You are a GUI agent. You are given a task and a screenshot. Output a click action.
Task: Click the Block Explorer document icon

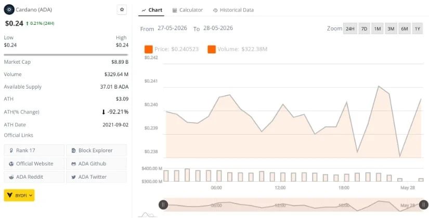tap(73, 150)
